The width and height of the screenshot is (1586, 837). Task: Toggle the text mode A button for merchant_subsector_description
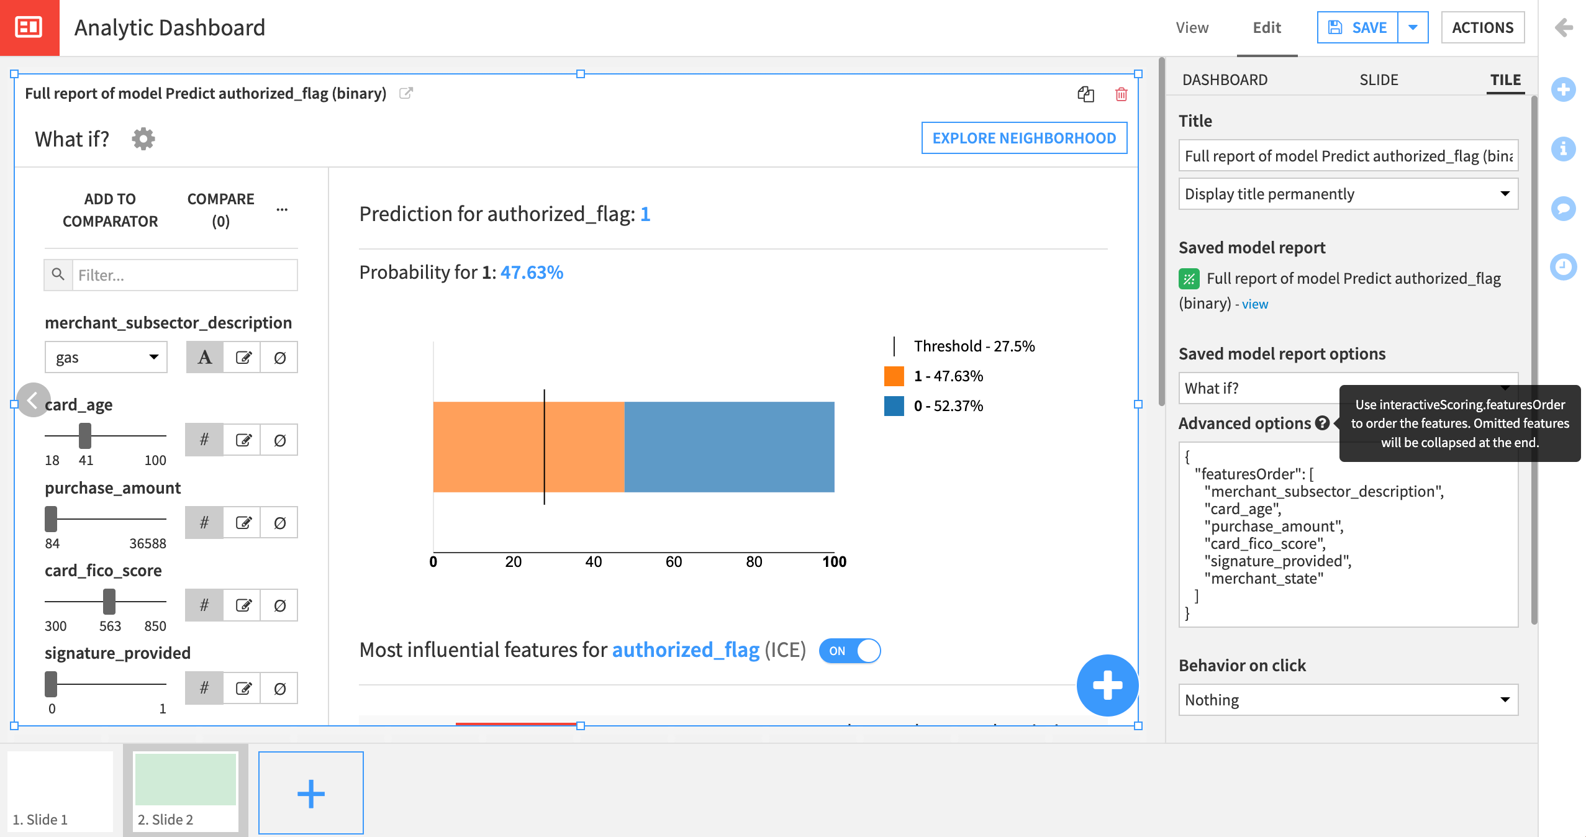coord(204,358)
